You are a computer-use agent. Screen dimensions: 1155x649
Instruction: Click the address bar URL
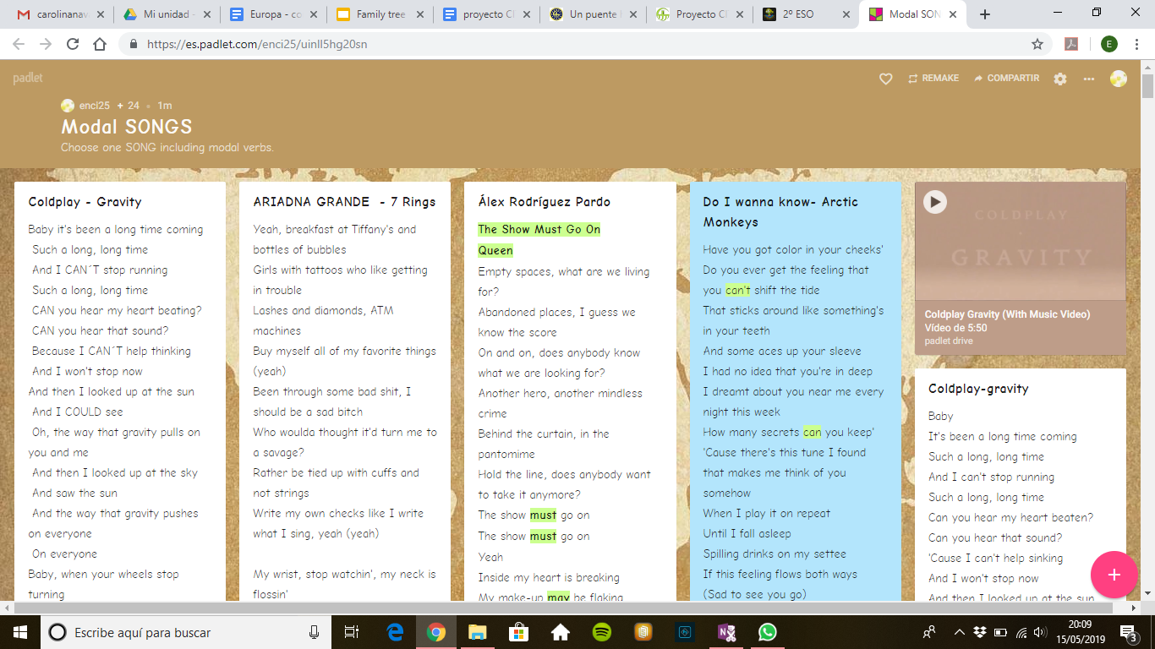pyautogui.click(x=257, y=44)
